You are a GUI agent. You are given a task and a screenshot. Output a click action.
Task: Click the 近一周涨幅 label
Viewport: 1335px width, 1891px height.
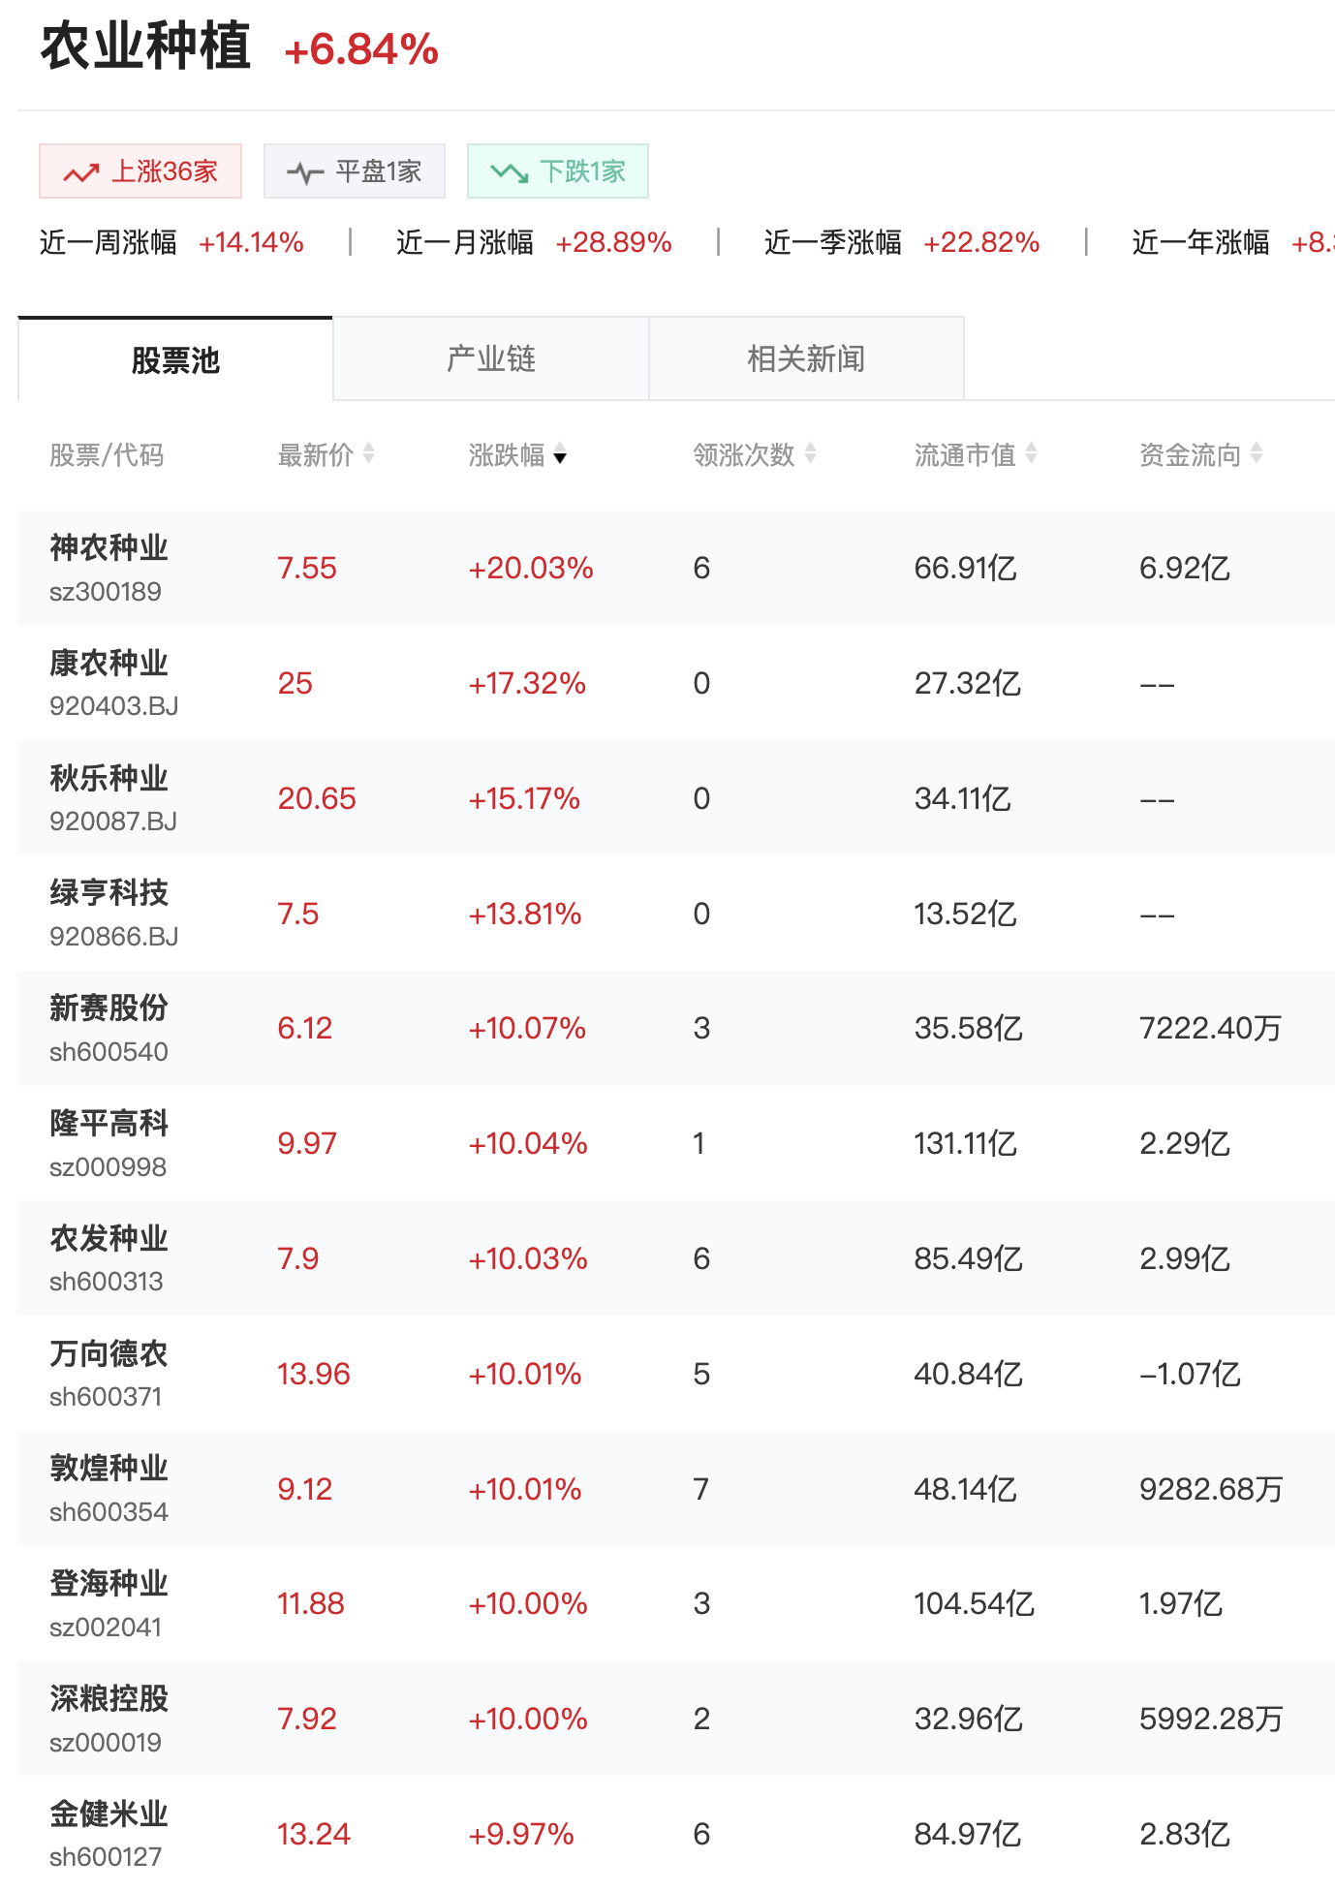point(108,242)
